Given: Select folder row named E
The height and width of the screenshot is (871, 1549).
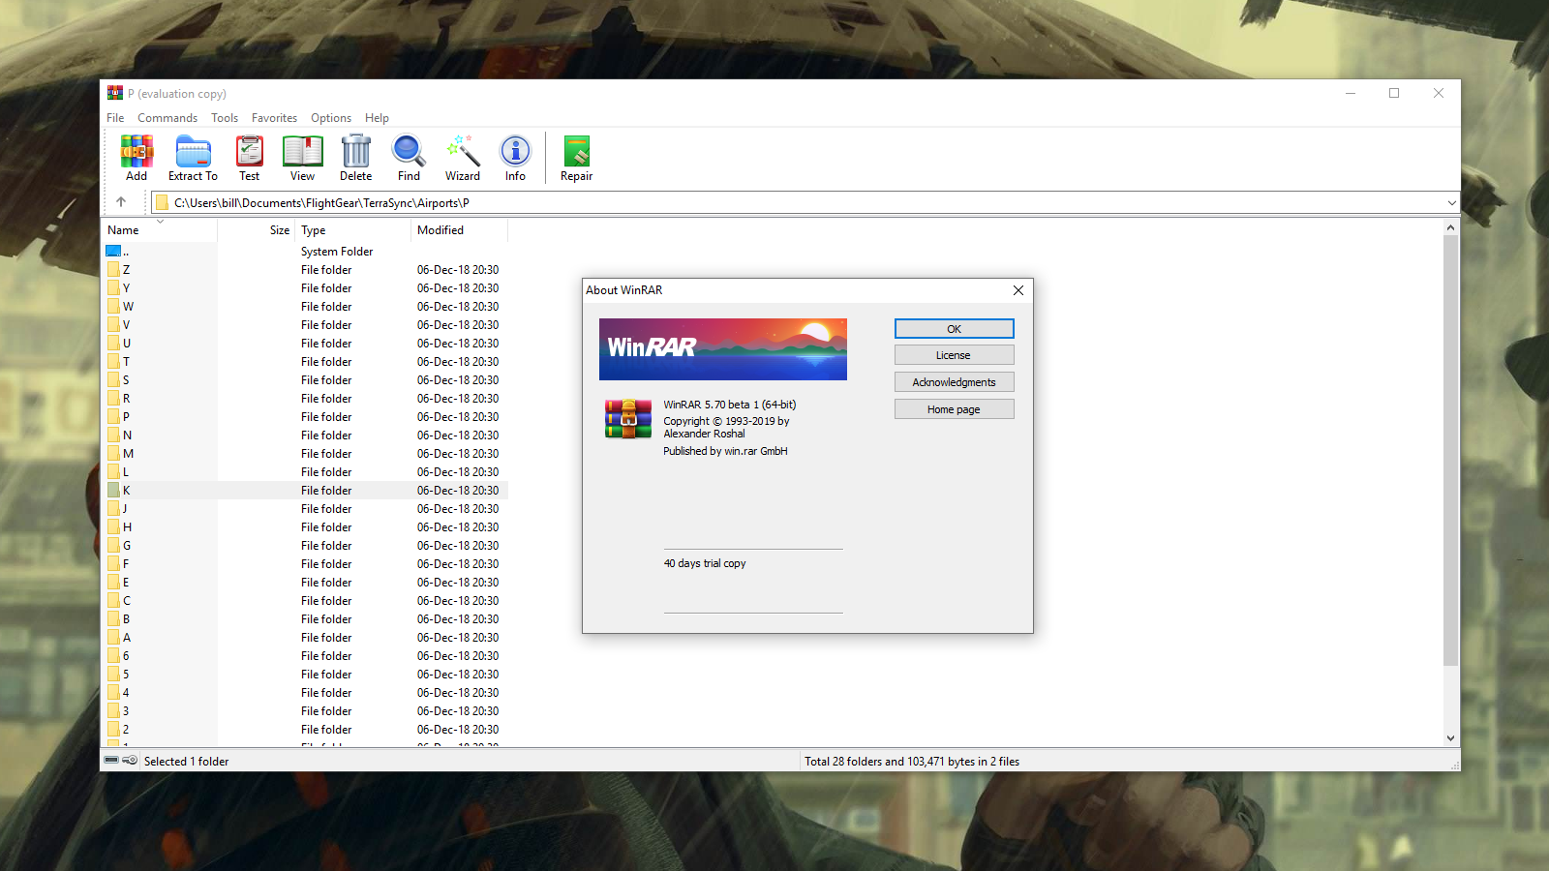Looking at the screenshot, I should [x=305, y=583].
